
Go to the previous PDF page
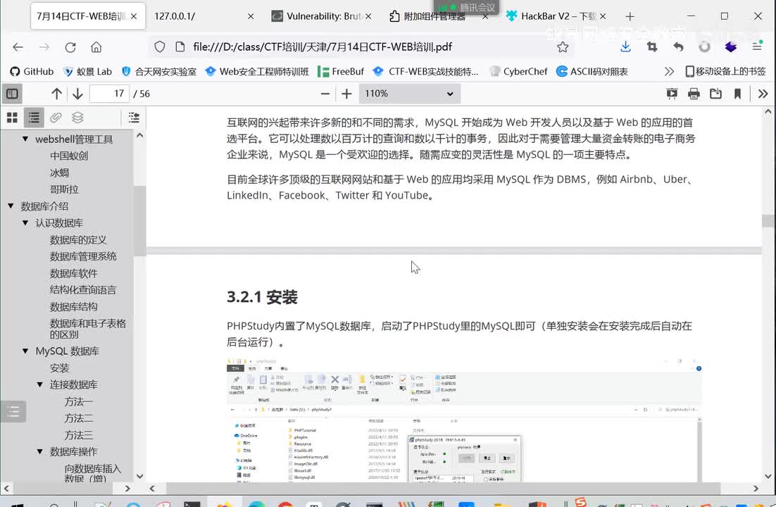click(56, 94)
